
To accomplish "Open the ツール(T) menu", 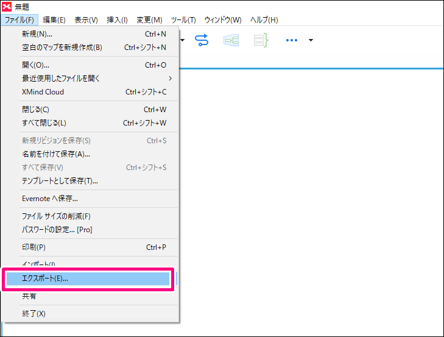I will click(183, 20).
